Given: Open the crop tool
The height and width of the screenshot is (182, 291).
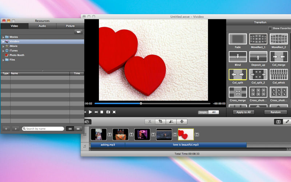Looking at the screenshot, I should tap(160, 122).
